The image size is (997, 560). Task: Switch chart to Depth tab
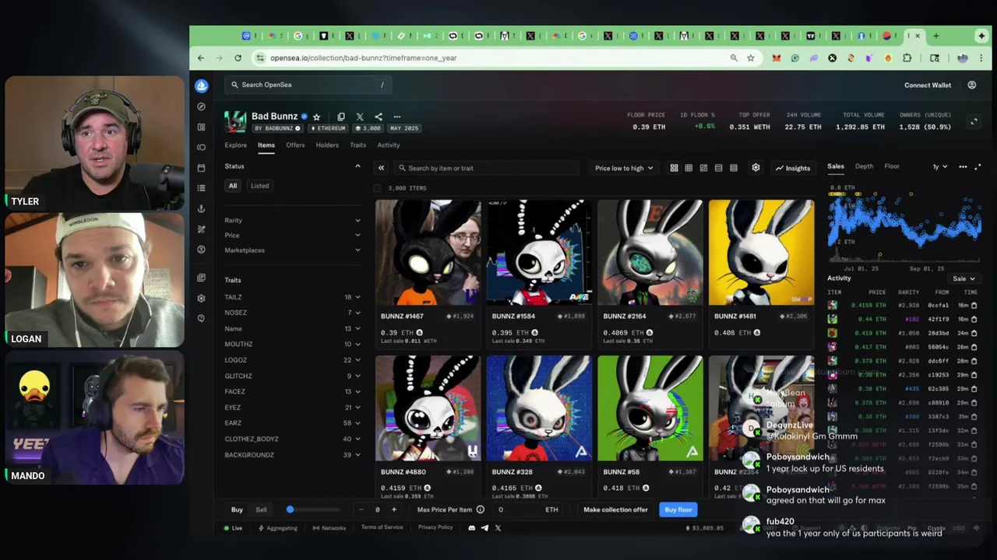coord(864,166)
